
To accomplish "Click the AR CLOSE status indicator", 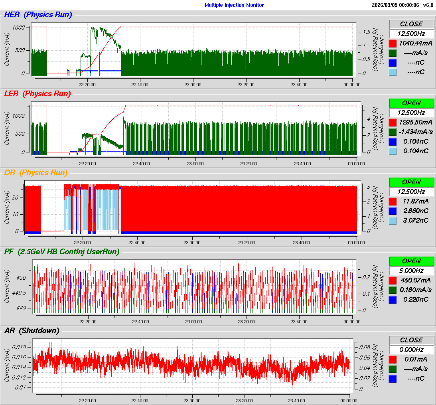I will click(411, 340).
